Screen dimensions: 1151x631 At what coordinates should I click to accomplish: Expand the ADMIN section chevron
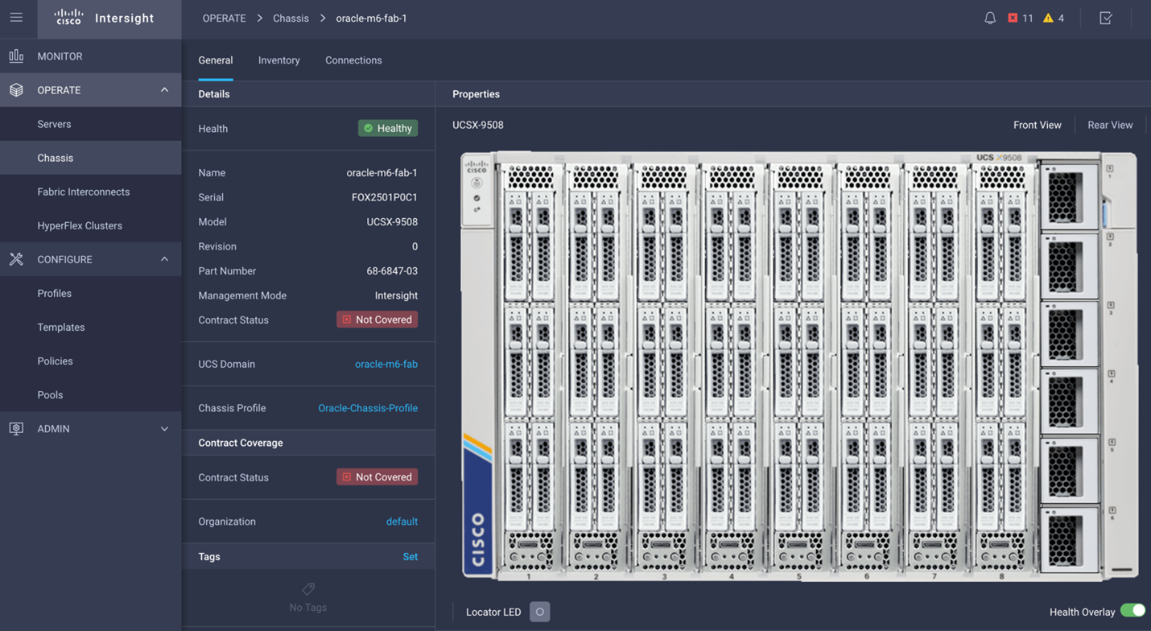[x=164, y=429]
